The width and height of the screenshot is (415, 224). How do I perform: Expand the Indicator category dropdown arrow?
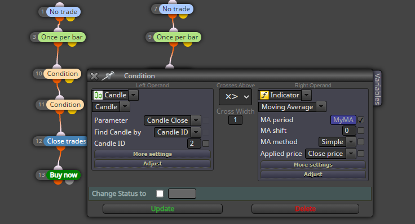[x=307, y=95]
